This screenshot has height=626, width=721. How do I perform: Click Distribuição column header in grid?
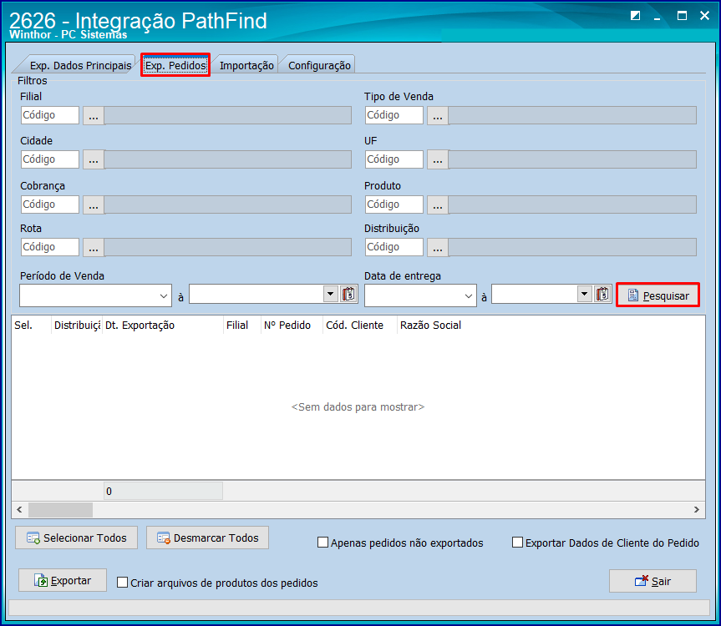(77, 326)
